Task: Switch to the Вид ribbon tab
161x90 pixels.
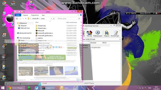Action: [43, 15]
